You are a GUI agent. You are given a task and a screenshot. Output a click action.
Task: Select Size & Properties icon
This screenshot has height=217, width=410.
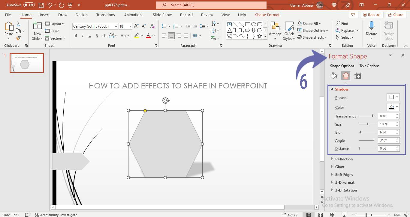357,76
